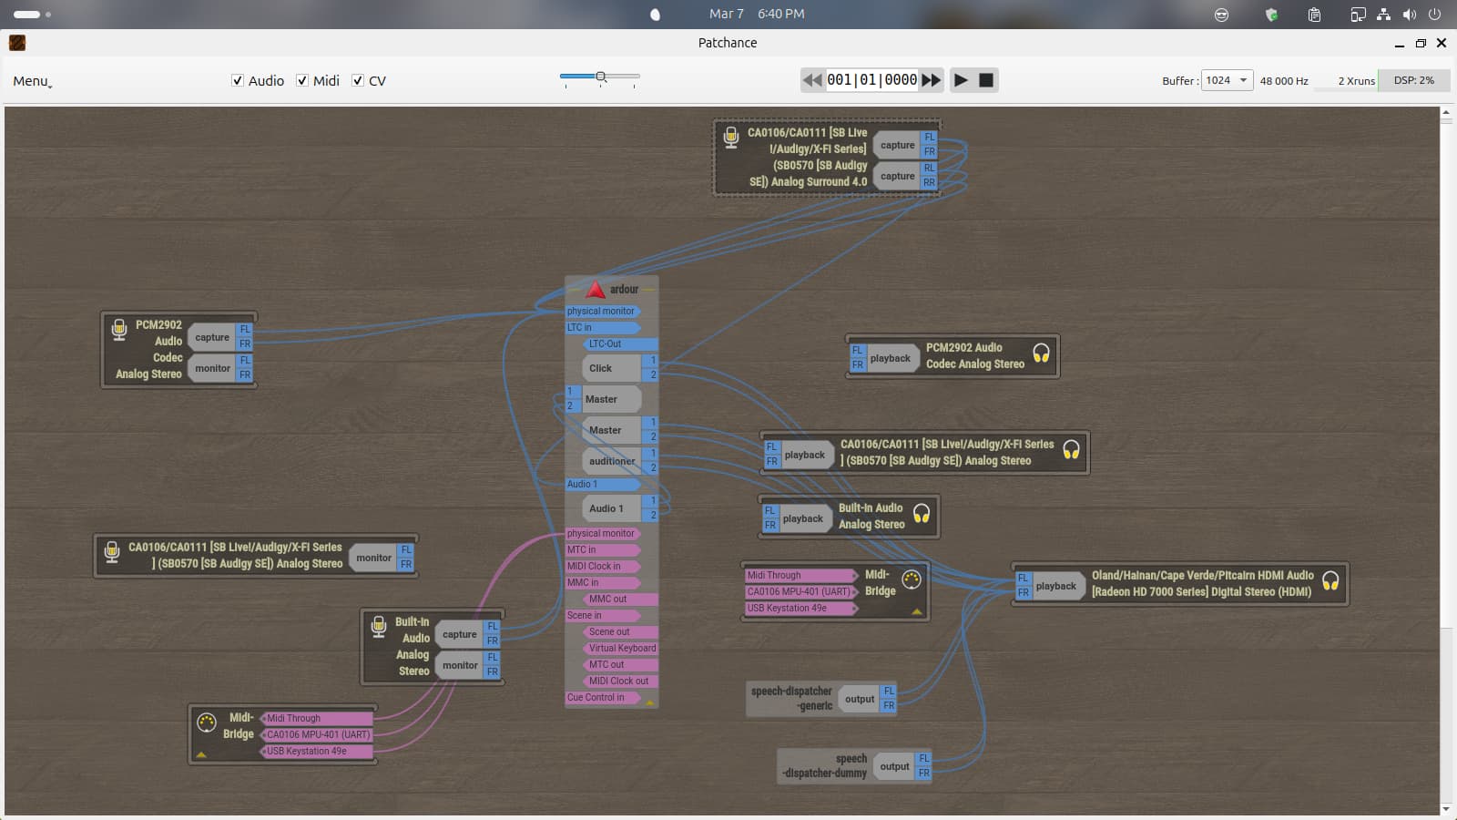The image size is (1457, 820).
Task: Click the fast-forward transport arrows
Action: pyautogui.click(x=931, y=80)
